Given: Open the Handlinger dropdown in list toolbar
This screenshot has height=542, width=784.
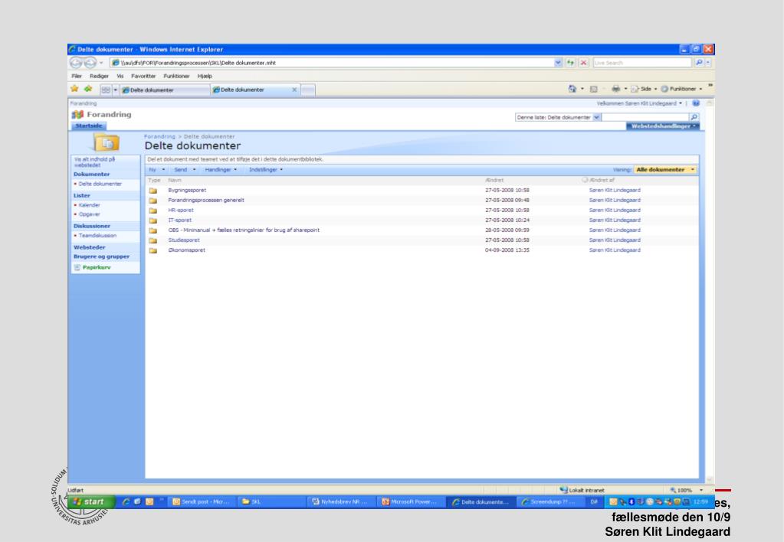Looking at the screenshot, I should [221, 170].
